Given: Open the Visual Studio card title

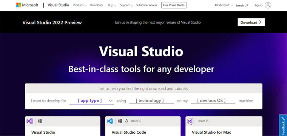Looking at the screenshot, I should [x=43, y=132].
